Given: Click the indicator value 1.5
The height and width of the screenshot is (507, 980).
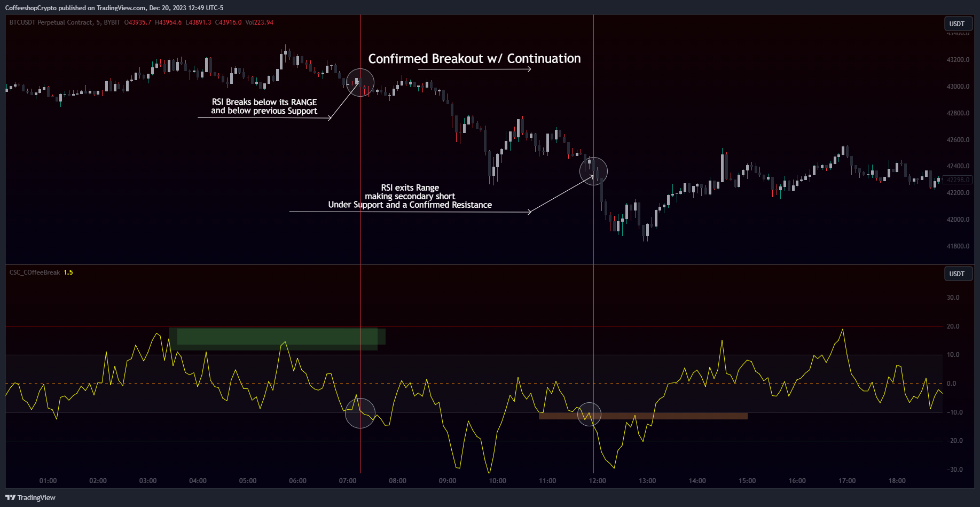Looking at the screenshot, I should [68, 272].
